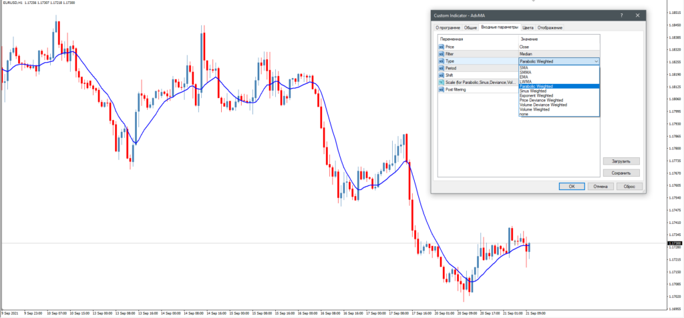The width and height of the screenshot is (684, 318).
Task: Switch to the Цвета tab
Action: pos(528,27)
